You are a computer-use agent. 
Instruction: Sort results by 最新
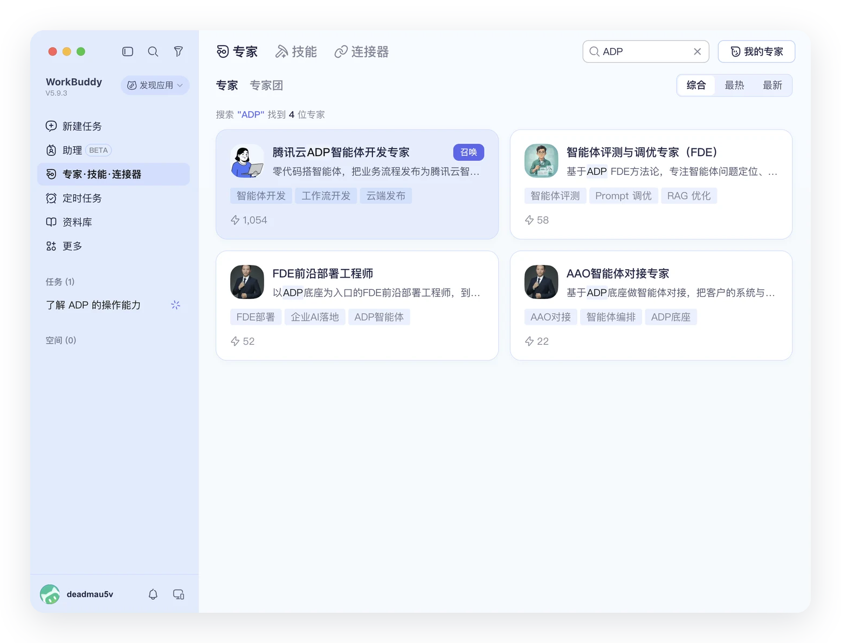(x=773, y=85)
